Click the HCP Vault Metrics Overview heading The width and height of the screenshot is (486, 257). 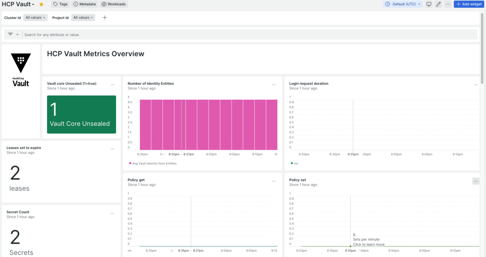tap(96, 54)
